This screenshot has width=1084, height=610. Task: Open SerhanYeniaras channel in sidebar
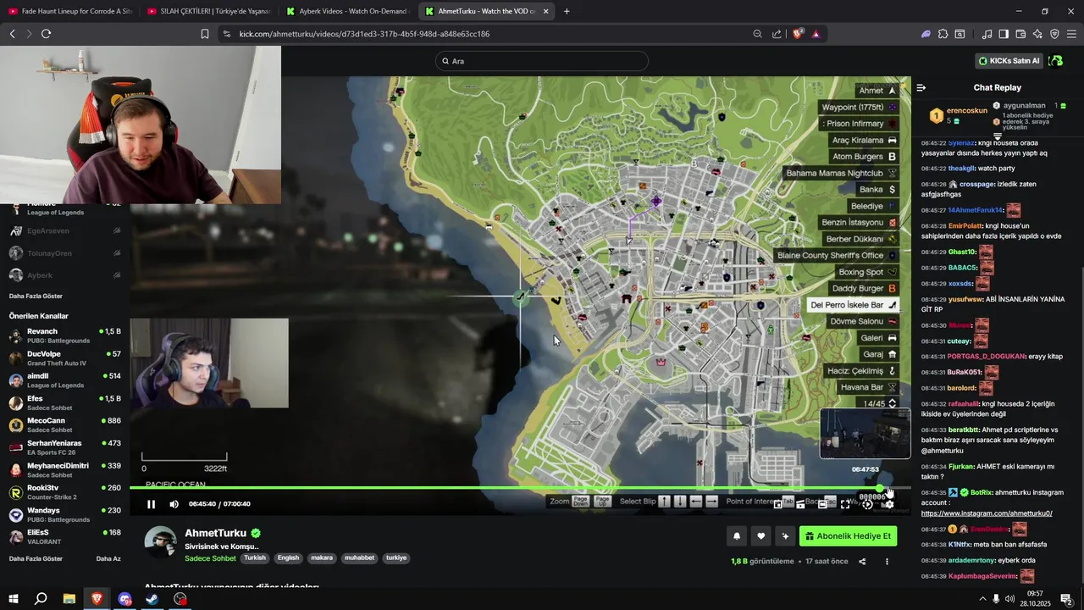[x=65, y=447]
